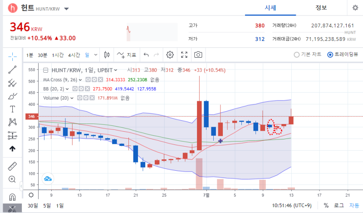Redo the chart action
The height and width of the screenshot is (213, 363).
point(157,54)
